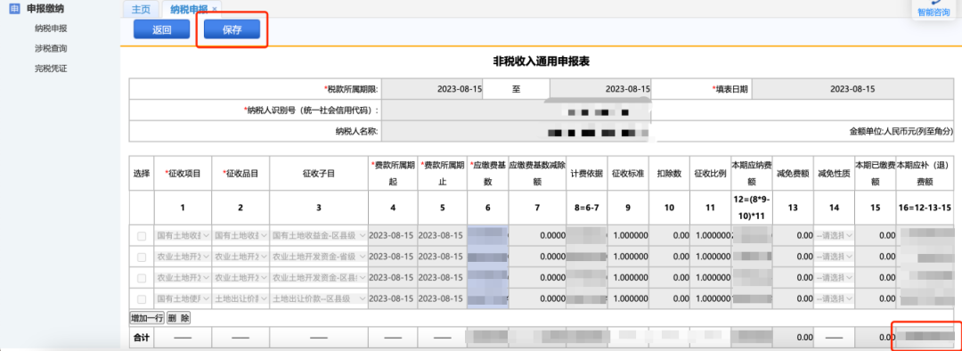
Task: Tick the checkbox for 土地出让价款--区县级 row
Action: [142, 298]
